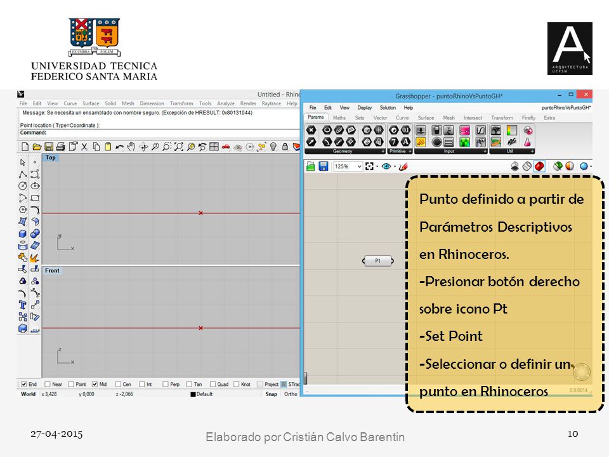Uncheck the Mid object snap
The image size is (609, 457).
coord(95,385)
